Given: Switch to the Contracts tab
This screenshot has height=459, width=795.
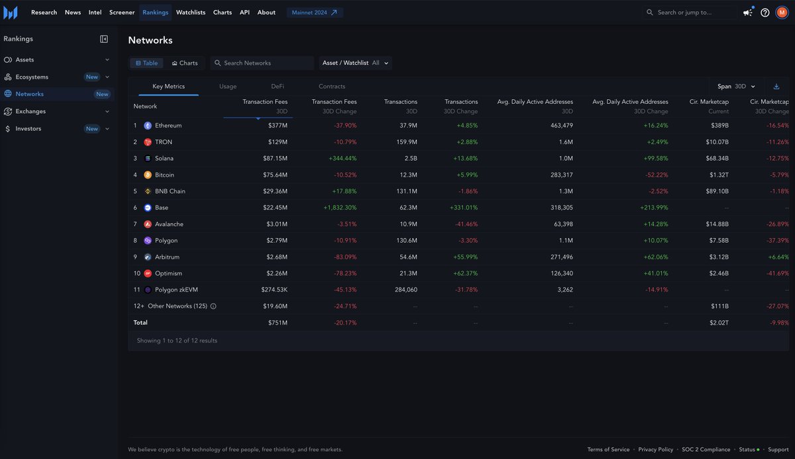Looking at the screenshot, I should tap(332, 87).
